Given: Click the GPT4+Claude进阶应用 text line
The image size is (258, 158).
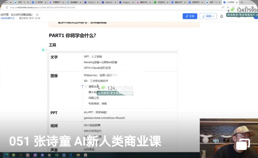Looking at the screenshot, I should pyautogui.click(x=97, y=68).
